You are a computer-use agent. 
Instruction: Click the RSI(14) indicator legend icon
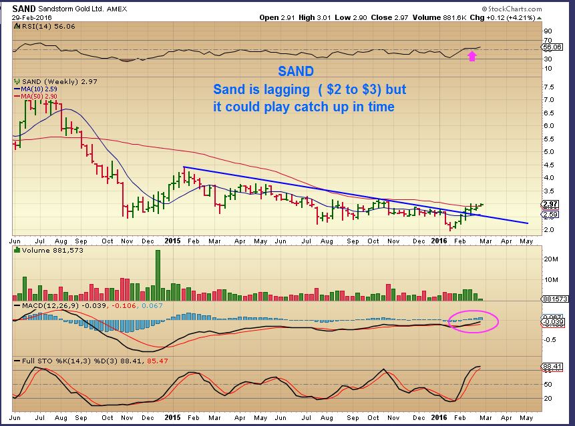coord(17,26)
